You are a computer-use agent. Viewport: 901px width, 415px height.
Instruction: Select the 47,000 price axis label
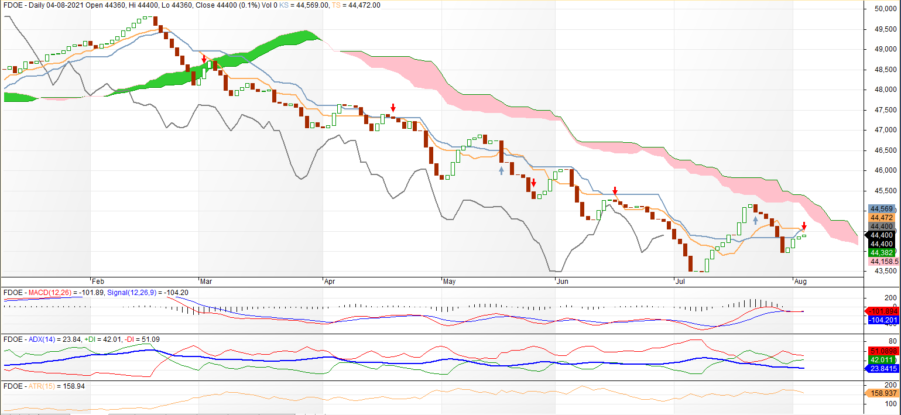(x=885, y=130)
